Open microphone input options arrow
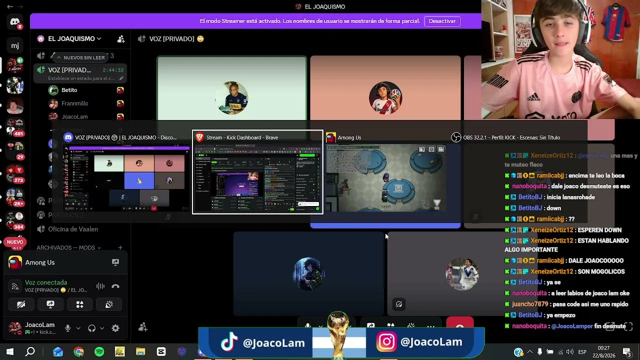 tap(78, 328)
